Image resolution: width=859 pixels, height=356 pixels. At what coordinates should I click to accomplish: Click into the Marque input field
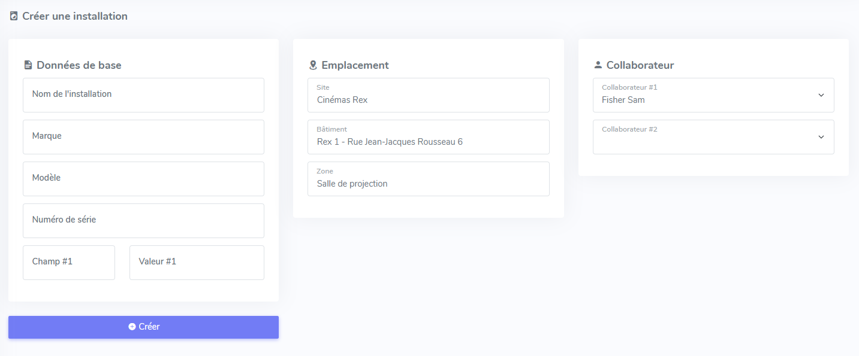click(x=143, y=136)
